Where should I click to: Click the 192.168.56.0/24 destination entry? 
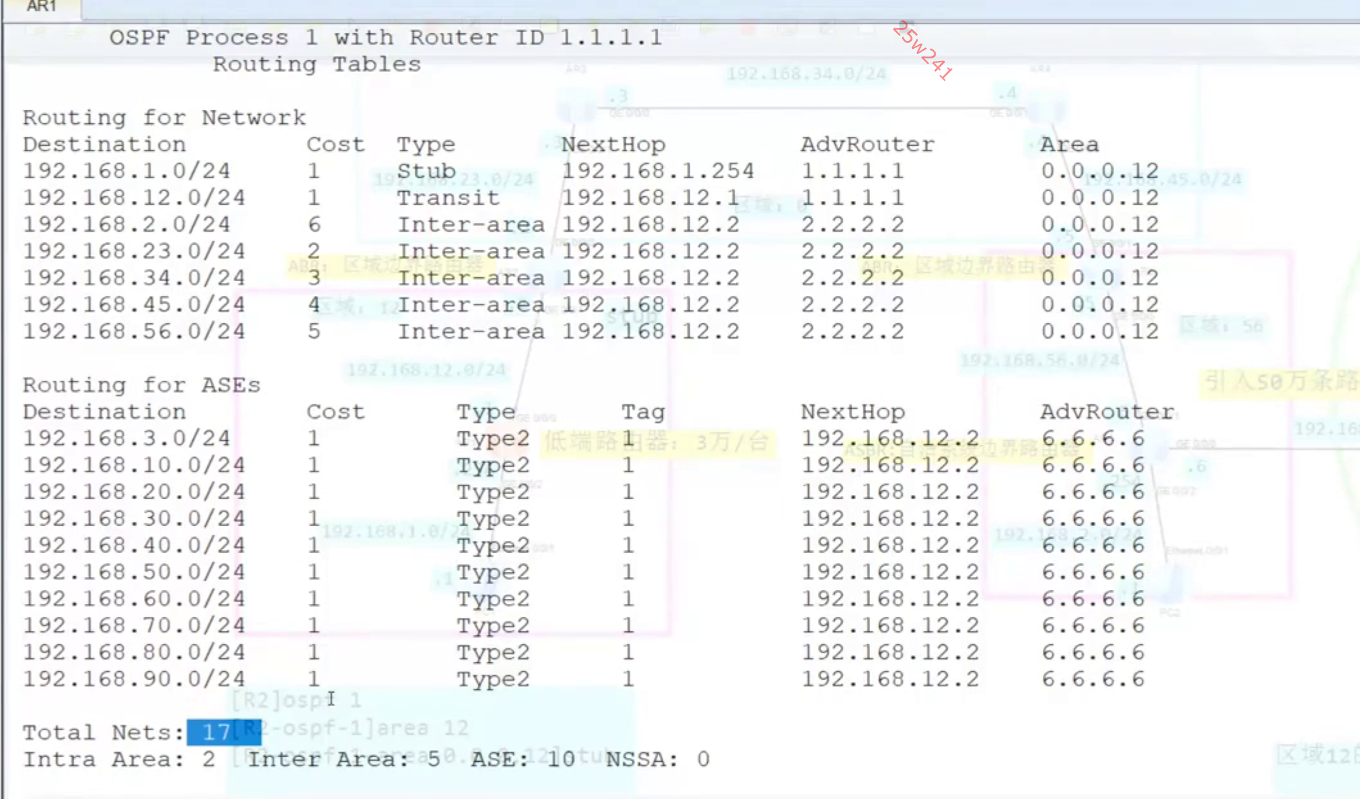134,331
